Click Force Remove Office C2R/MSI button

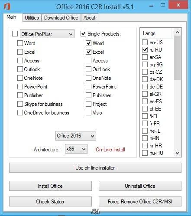click(x=140, y=201)
